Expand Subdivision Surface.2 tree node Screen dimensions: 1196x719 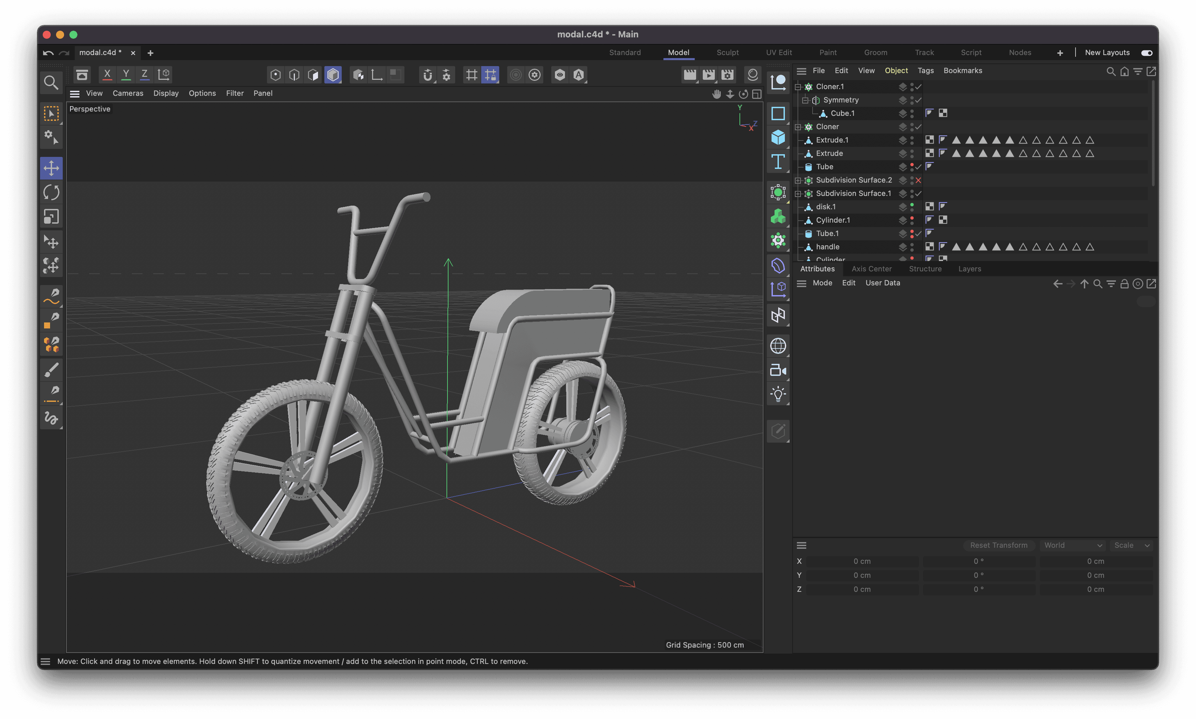[798, 180]
